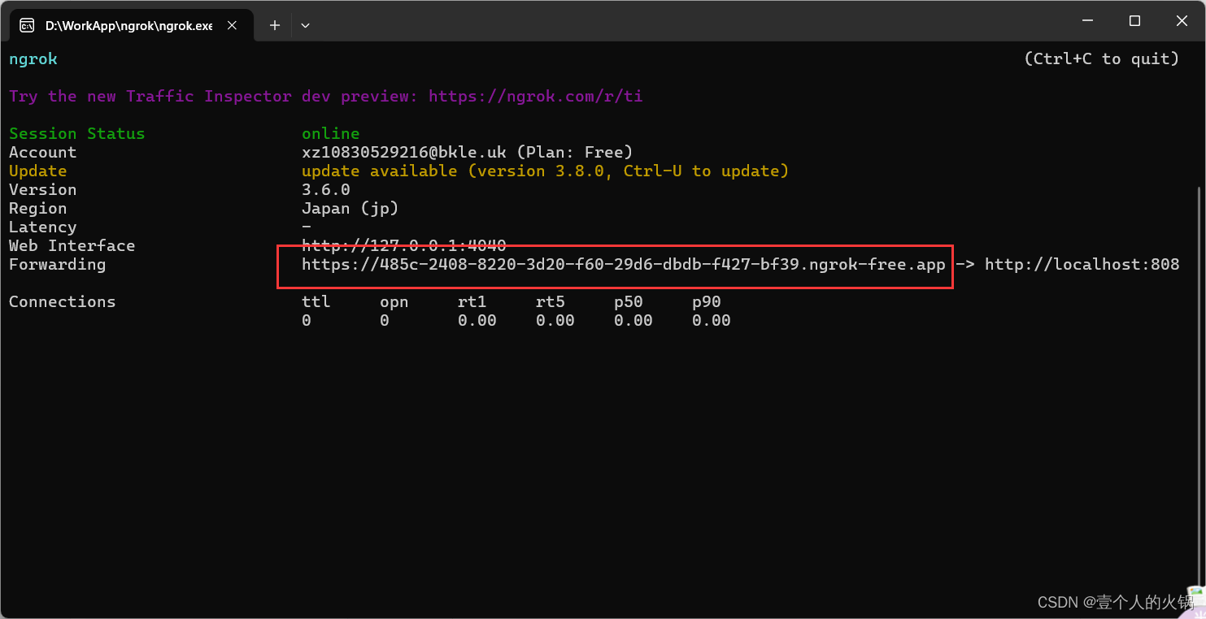Click the 0.00 value under p90
The height and width of the screenshot is (619, 1206).
(x=711, y=321)
